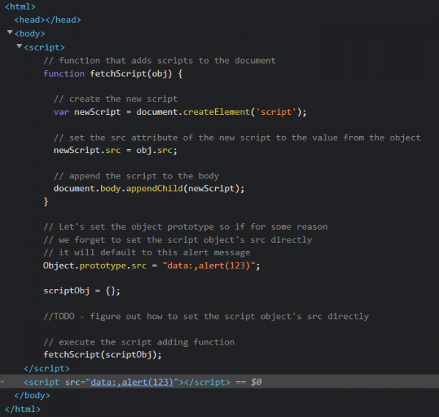Click the 'scriptObj = {};' line

pos(82,290)
